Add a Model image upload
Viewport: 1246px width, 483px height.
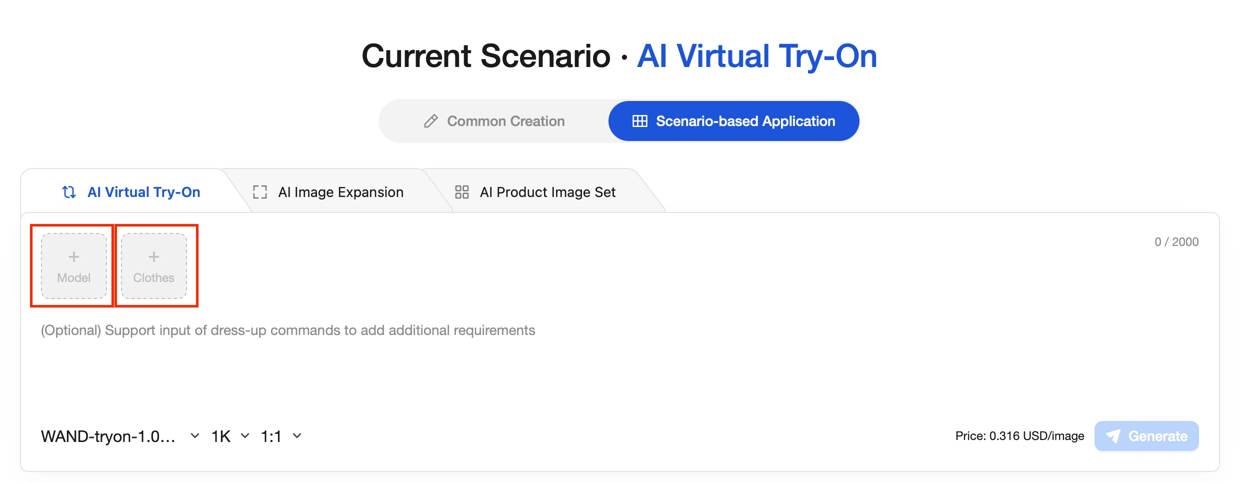point(74,266)
